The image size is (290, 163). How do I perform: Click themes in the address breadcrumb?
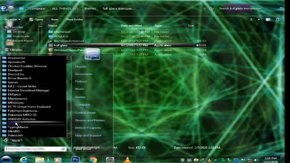click(x=90, y=9)
